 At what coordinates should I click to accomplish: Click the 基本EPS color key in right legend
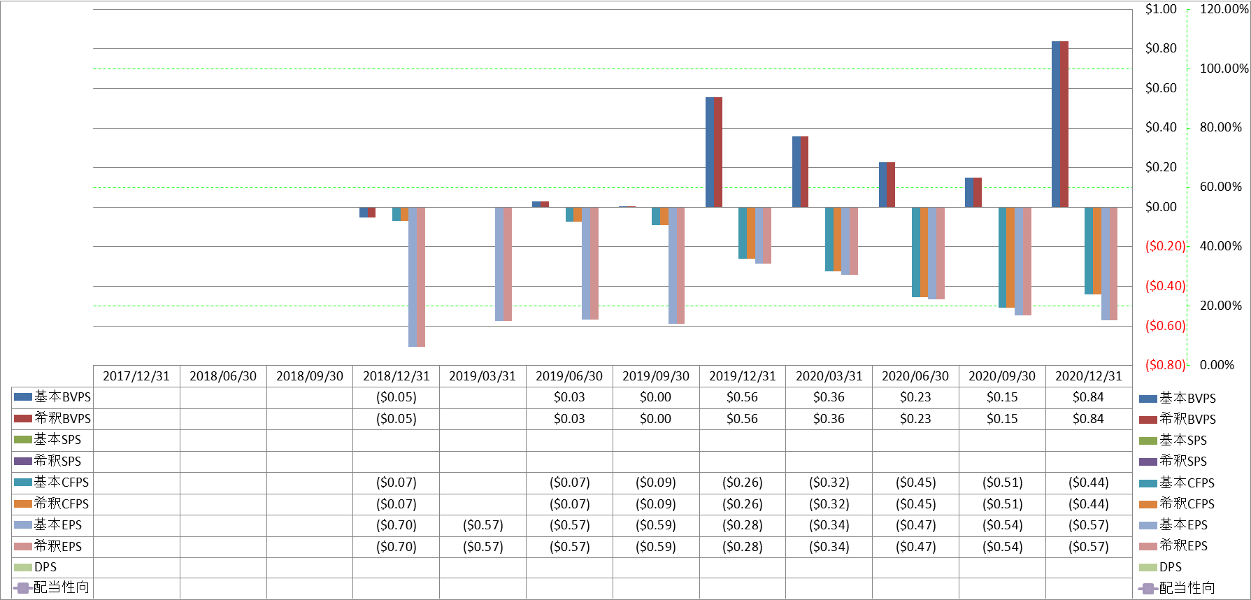(x=1148, y=525)
